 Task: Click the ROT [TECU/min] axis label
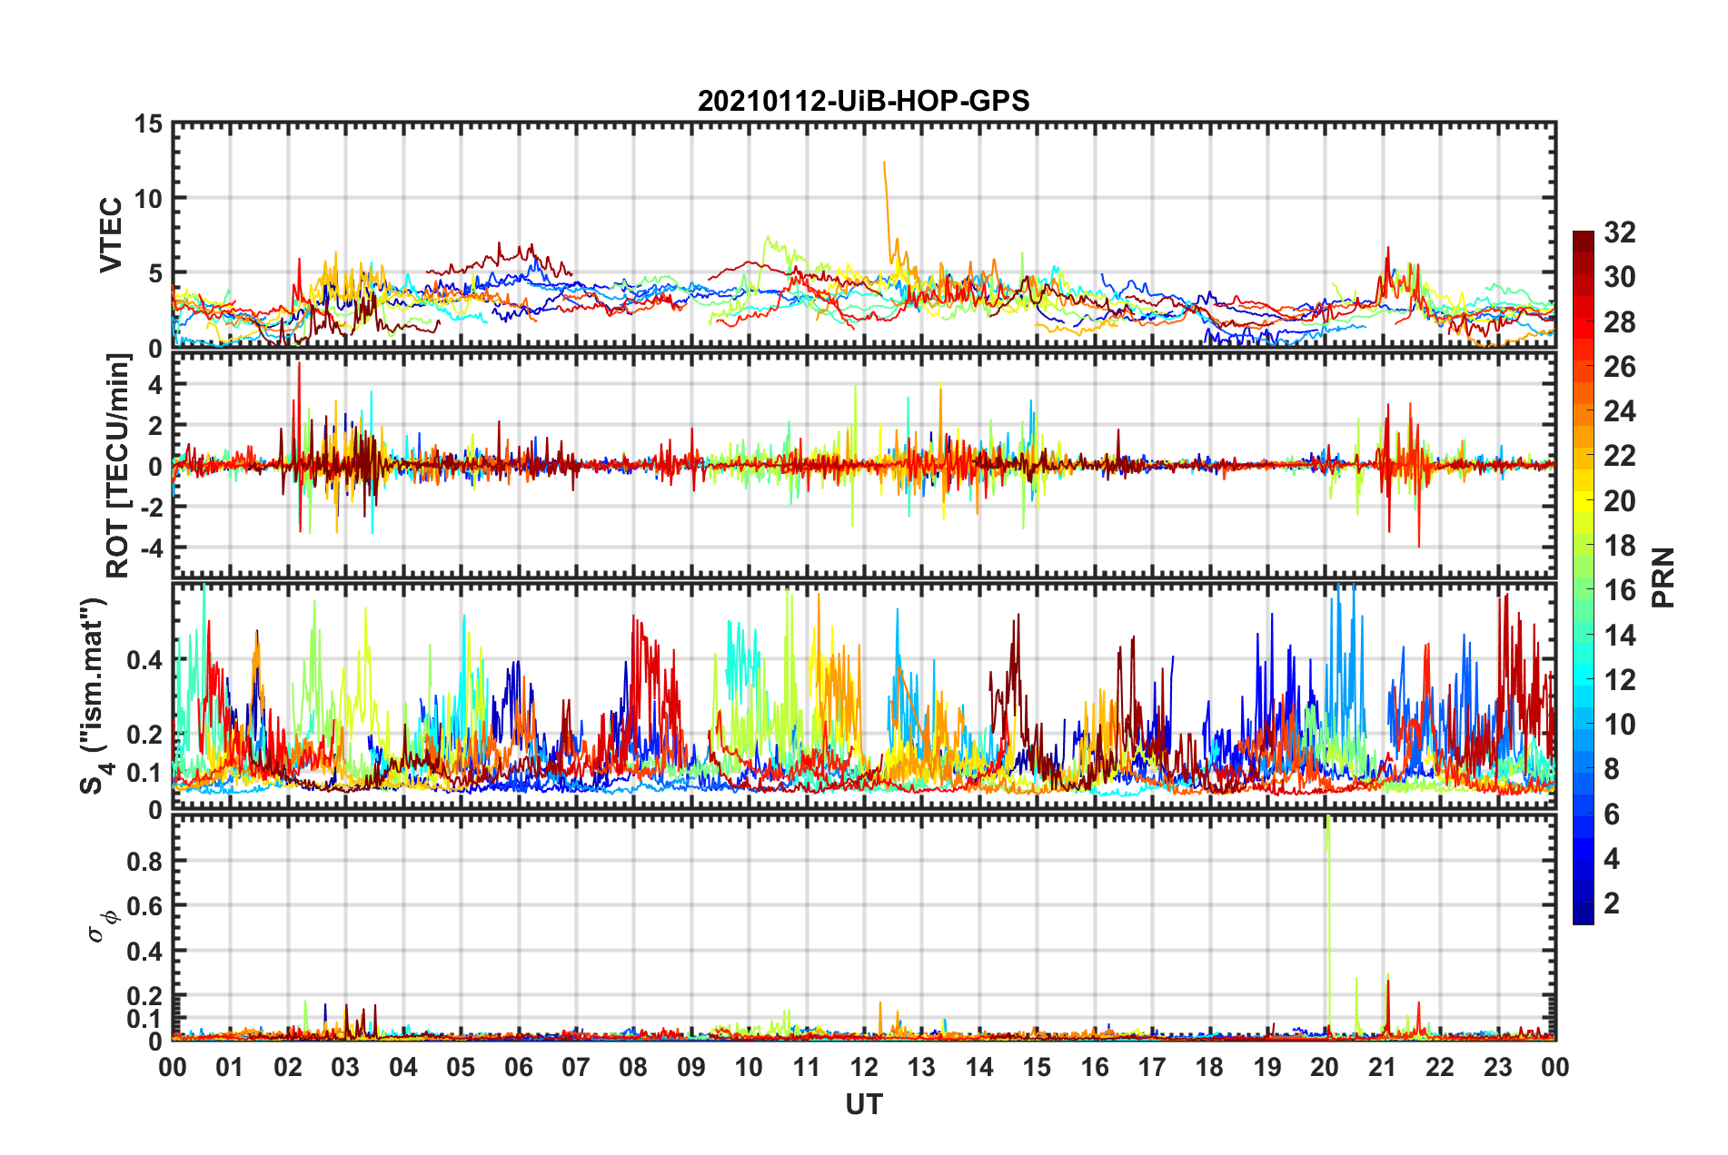click(118, 466)
